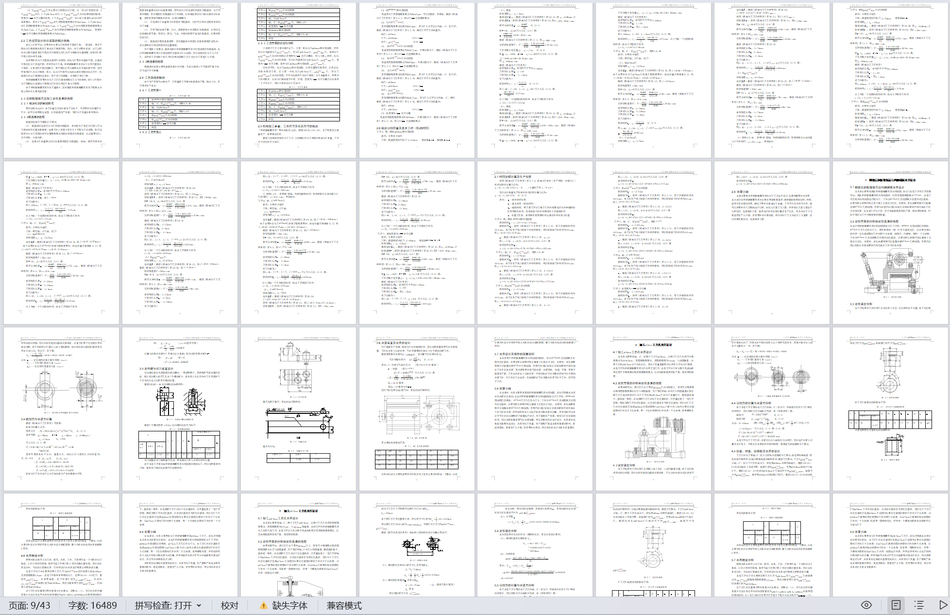Switch to outline view icon

coord(919,605)
